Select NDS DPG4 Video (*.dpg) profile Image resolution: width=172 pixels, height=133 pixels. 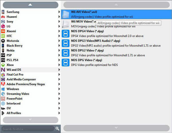pos(116,33)
